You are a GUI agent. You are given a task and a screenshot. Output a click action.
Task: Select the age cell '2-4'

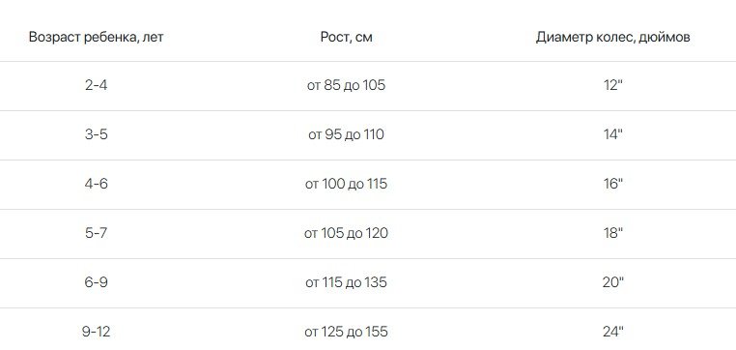[x=97, y=85]
